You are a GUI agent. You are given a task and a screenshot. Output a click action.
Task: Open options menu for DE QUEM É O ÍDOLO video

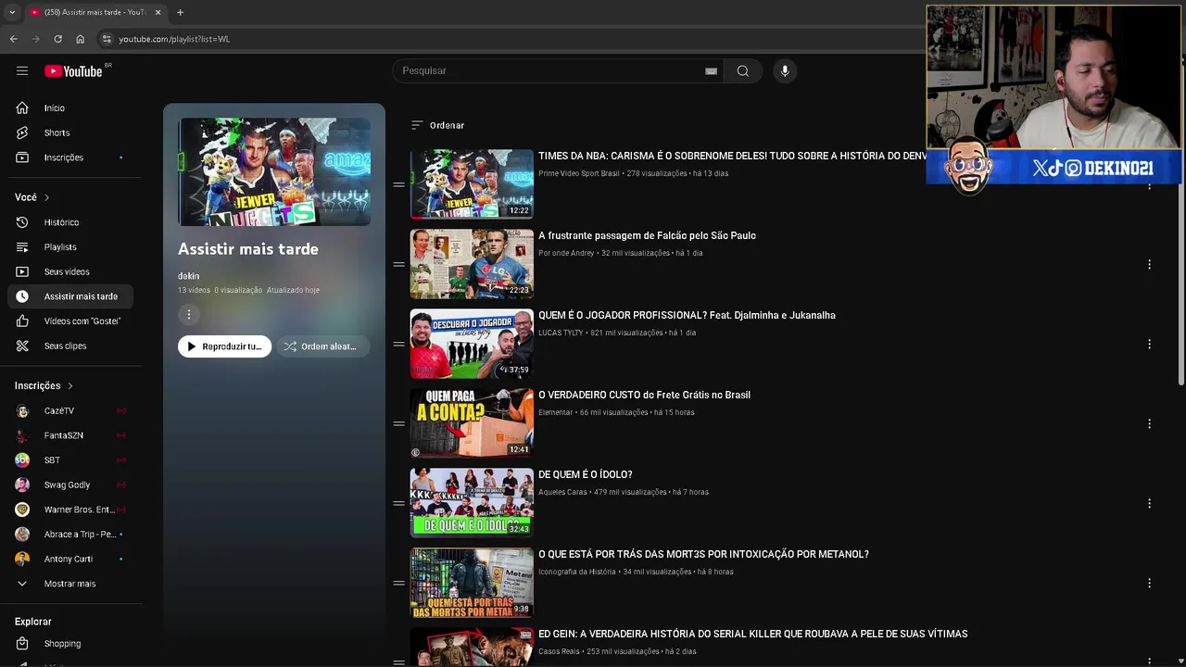tap(1149, 503)
